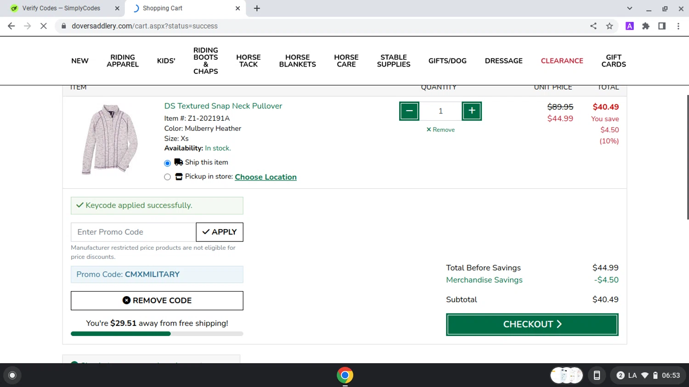
Task: Open the launcher circle button on shelf
Action: click(x=12, y=376)
